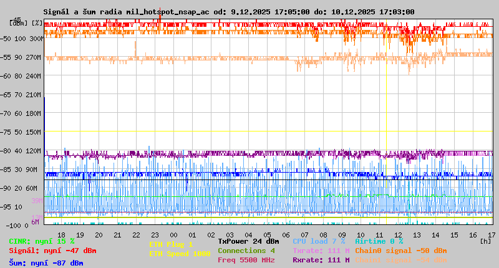Click the 'Connections 4' legend label
This screenshot has width=499, height=268.
click(246, 251)
